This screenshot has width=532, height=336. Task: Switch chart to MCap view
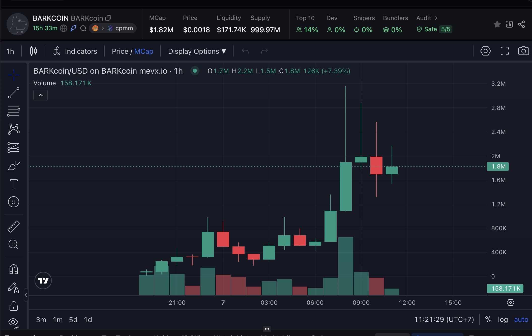coord(144,51)
